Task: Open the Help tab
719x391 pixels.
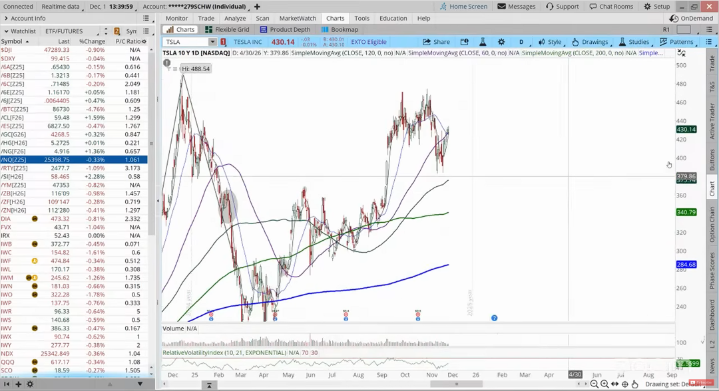Action: pyautogui.click(x=423, y=19)
